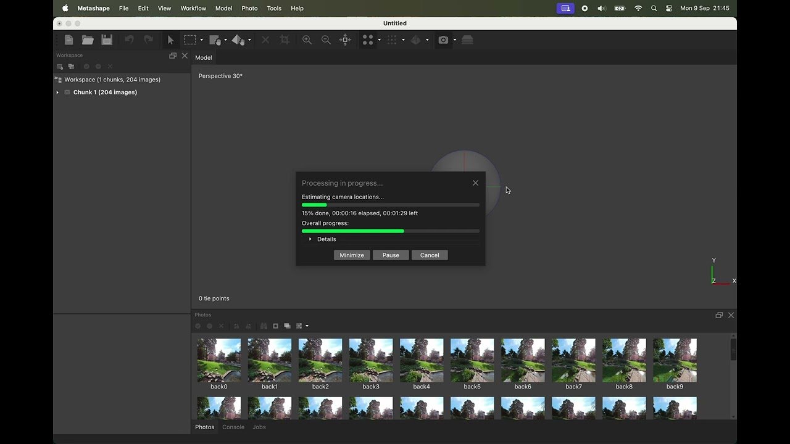Open the Rectangle Selection tool dropdown
The height and width of the screenshot is (444, 790).
click(201, 40)
